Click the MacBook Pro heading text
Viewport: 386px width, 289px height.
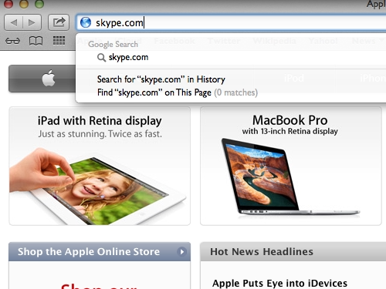point(290,120)
